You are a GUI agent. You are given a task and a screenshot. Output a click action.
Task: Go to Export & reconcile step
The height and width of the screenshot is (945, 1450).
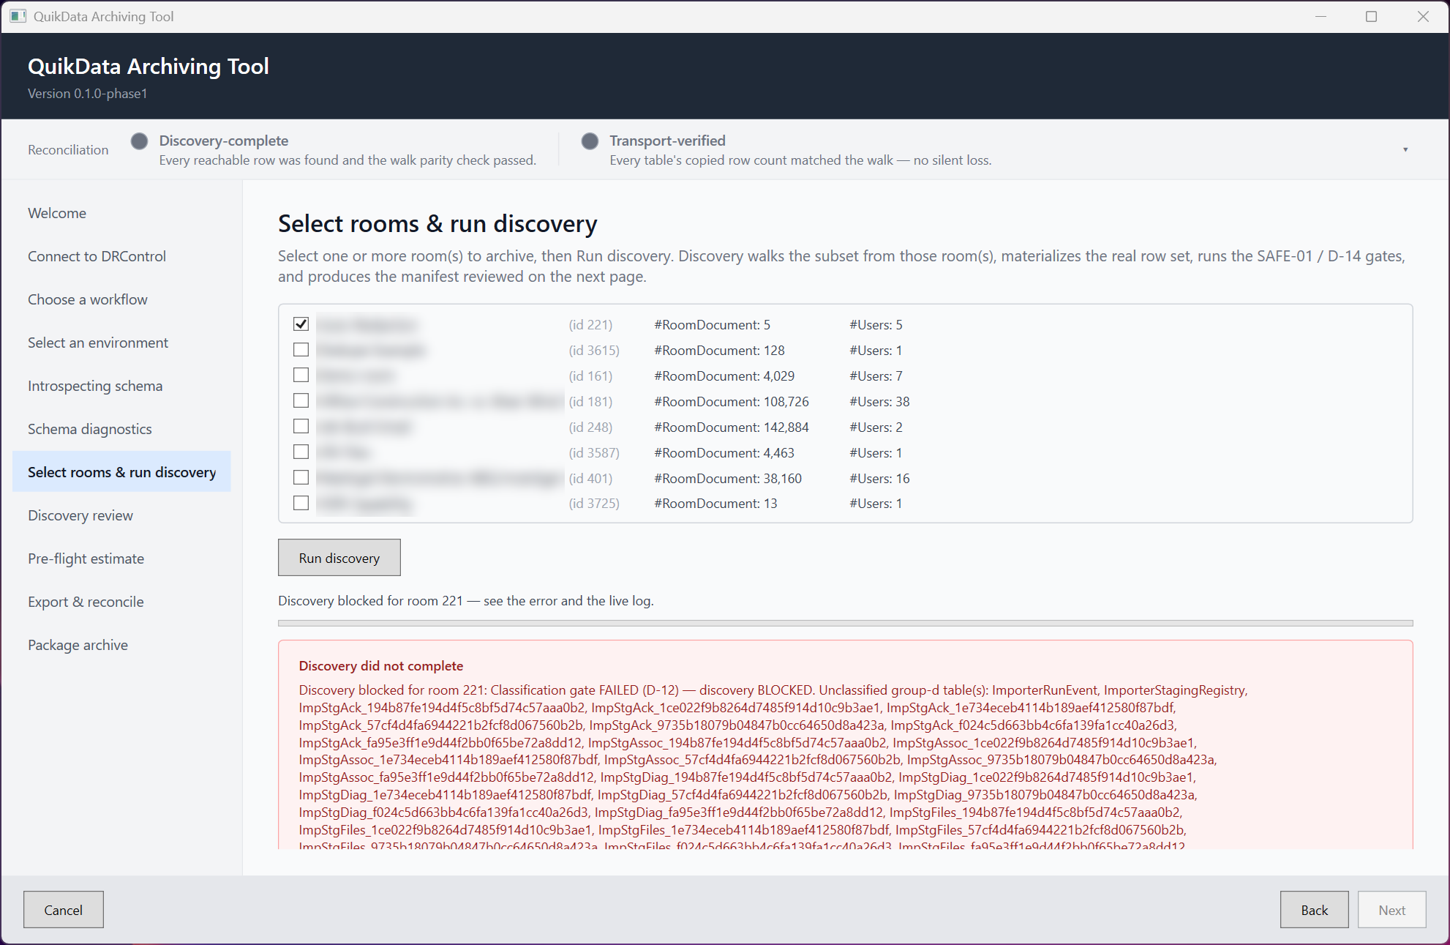pyautogui.click(x=121, y=602)
